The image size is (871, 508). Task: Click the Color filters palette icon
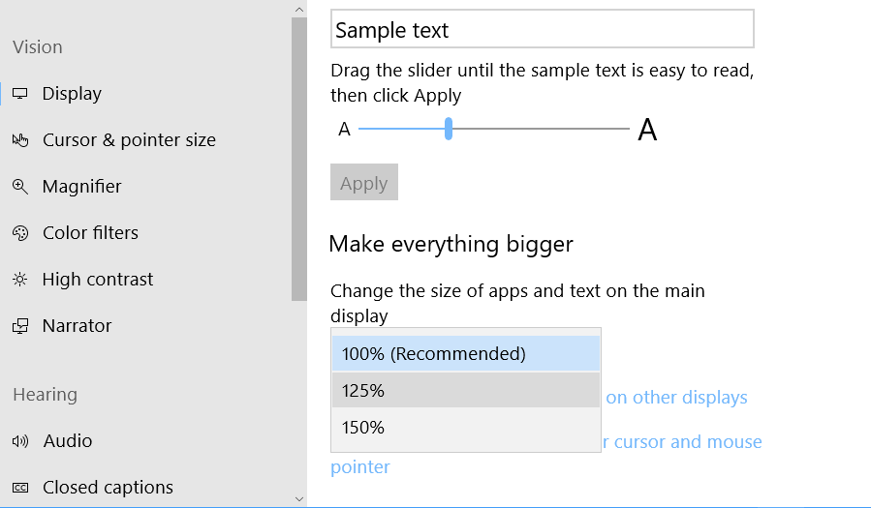(20, 233)
